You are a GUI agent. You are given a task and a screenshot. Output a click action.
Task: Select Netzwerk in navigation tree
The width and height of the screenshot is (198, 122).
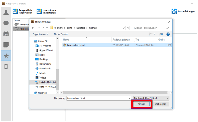tap(41, 93)
